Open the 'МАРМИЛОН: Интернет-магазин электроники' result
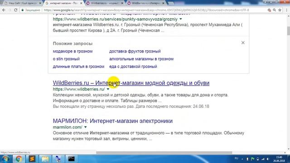This screenshot has height=163, width=290. click(x=113, y=121)
